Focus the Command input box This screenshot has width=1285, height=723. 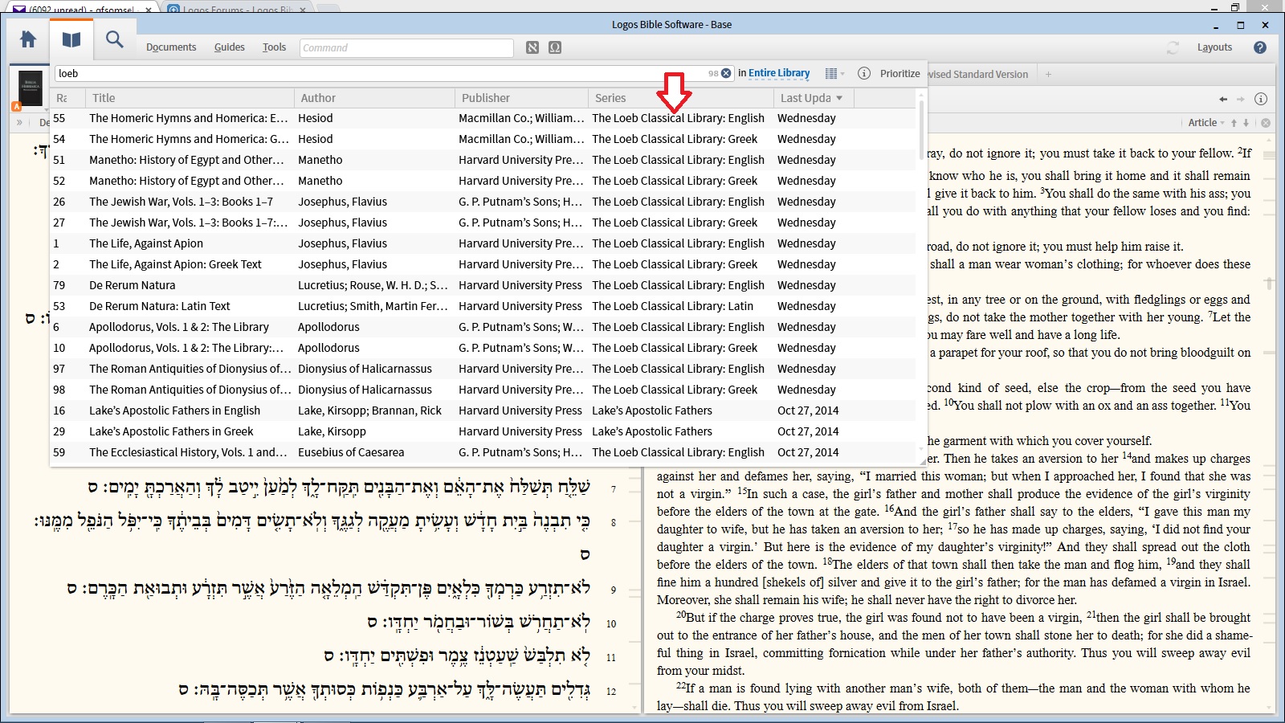coord(406,47)
